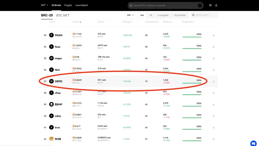This screenshot has height=146, width=259.
Task: Click the token search magnifier icon
Action: (x=193, y=15)
